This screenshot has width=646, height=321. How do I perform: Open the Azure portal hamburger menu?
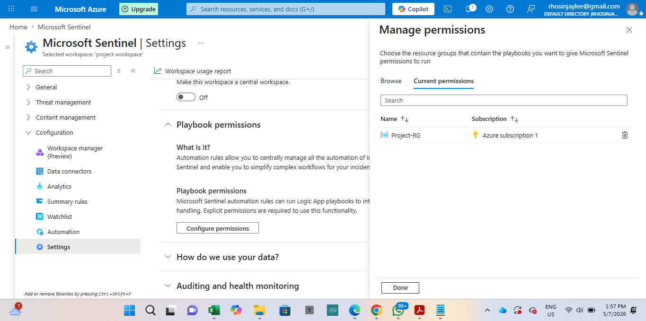tap(34, 9)
